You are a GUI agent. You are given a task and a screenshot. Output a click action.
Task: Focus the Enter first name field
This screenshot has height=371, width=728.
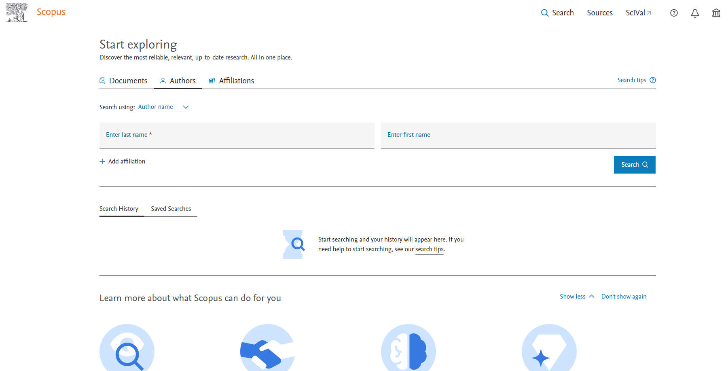tap(518, 136)
